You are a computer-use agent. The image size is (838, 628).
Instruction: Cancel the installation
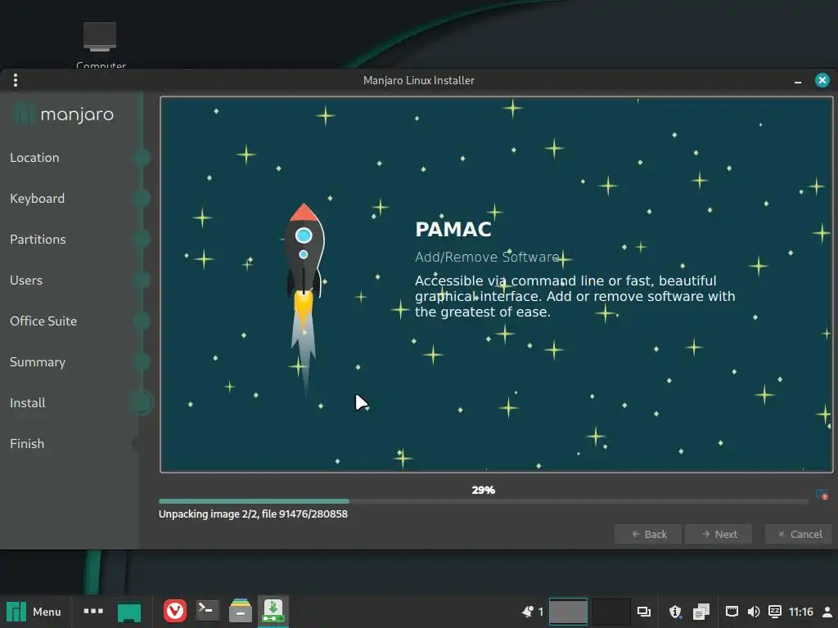tap(799, 534)
